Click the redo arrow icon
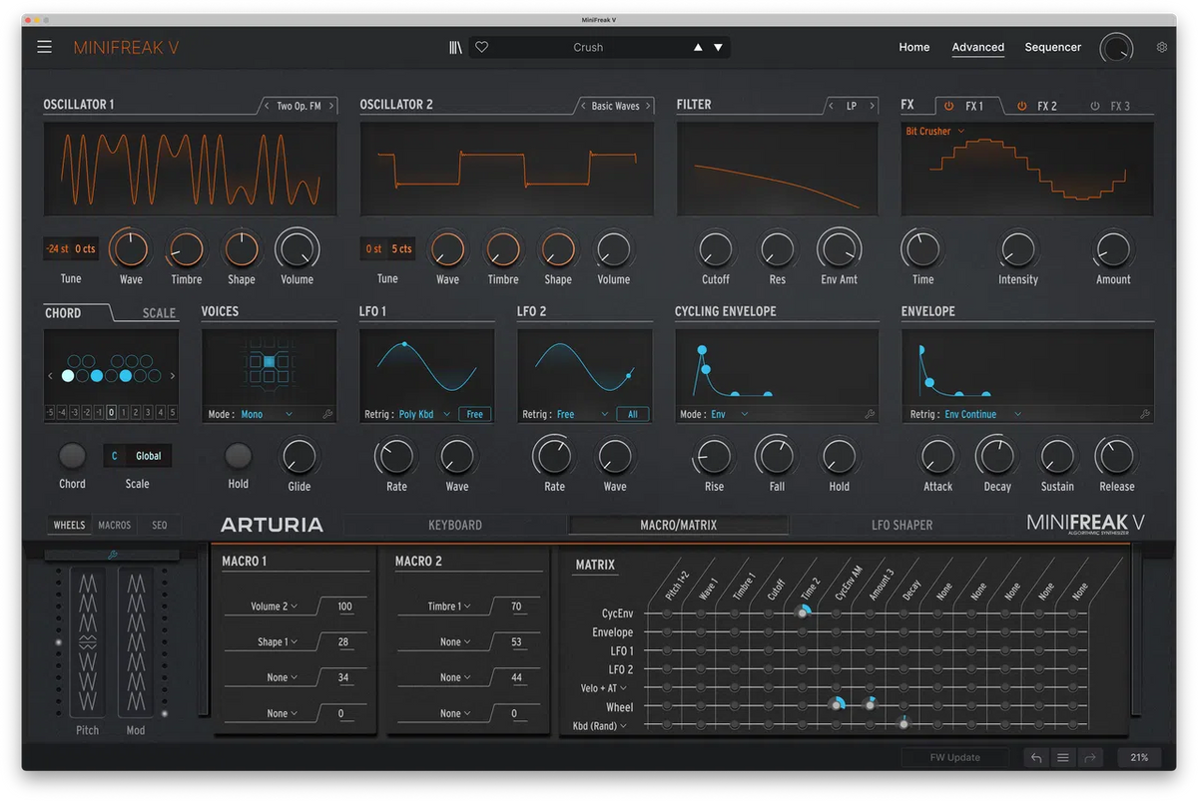 click(x=1090, y=757)
